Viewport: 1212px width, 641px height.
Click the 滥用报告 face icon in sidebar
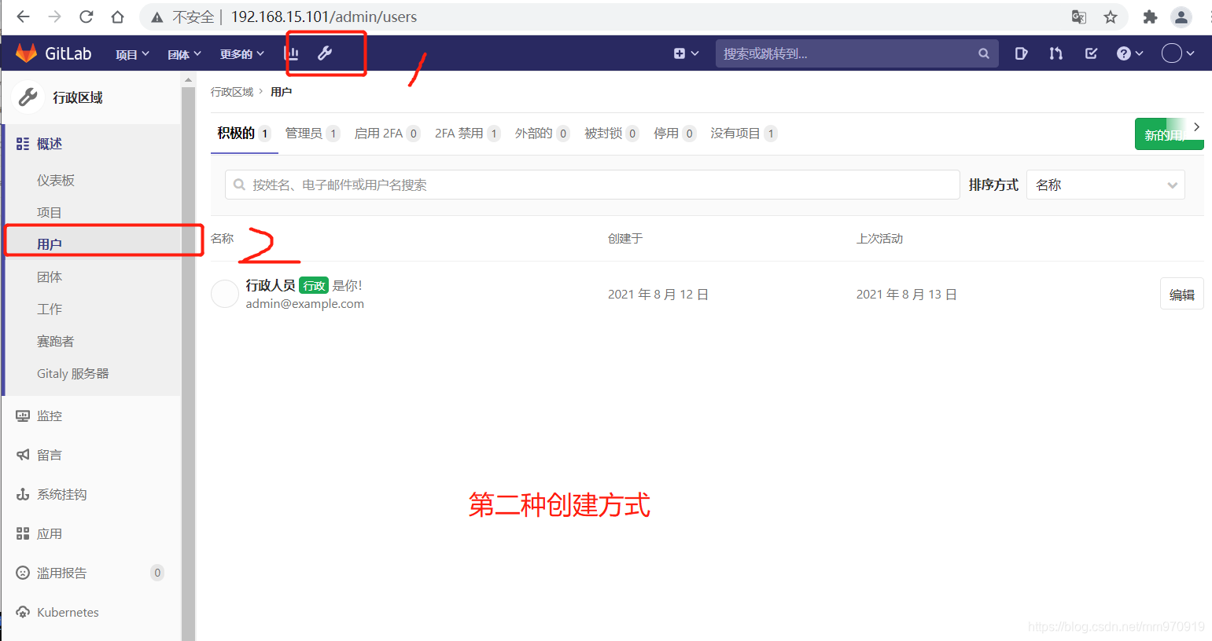(x=23, y=573)
